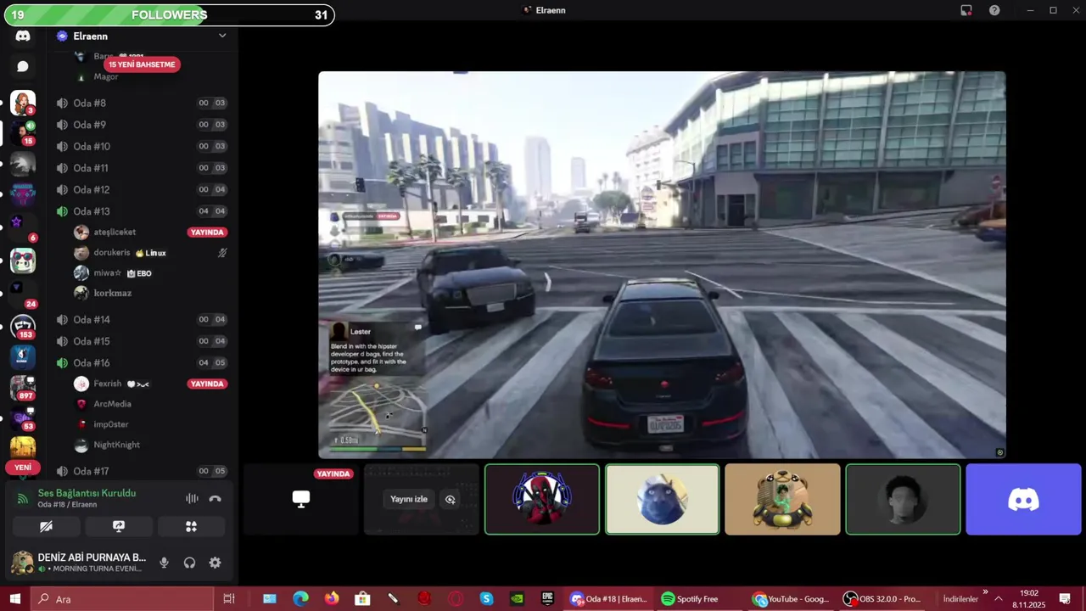Join voice channel Oda #10

coord(142,146)
